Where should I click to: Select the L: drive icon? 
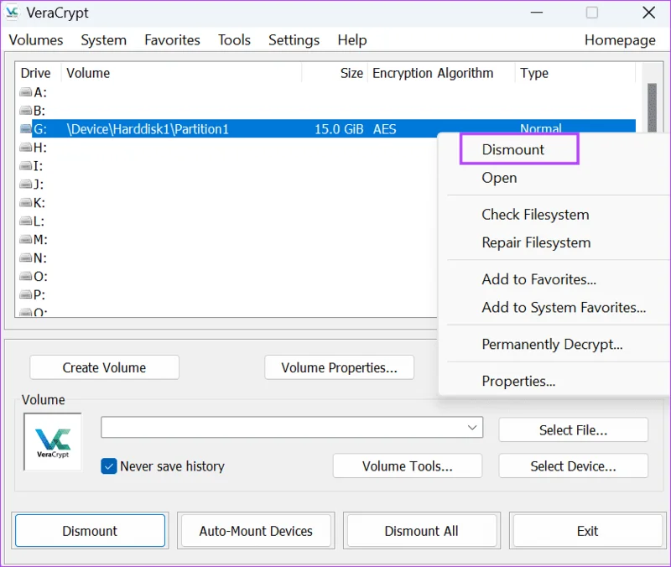[26, 221]
